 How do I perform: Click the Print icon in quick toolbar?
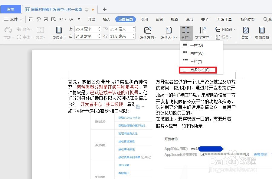(x=46, y=19)
